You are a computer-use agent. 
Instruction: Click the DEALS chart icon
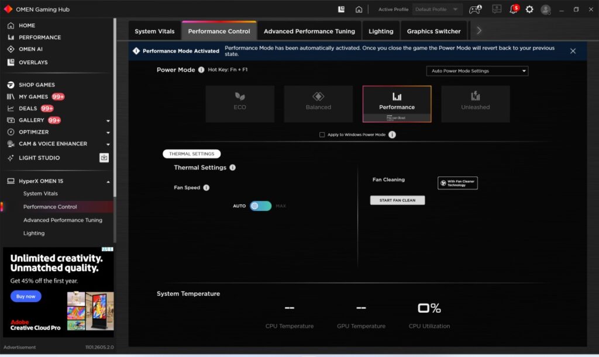pos(11,108)
